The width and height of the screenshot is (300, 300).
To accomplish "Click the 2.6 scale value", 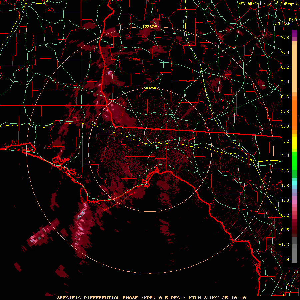I will click(285, 171).
